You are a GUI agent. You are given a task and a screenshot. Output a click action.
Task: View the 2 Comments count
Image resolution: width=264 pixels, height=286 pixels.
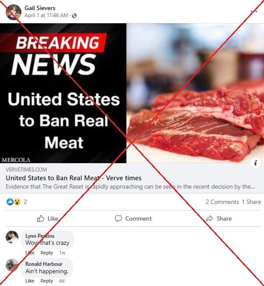point(222,202)
